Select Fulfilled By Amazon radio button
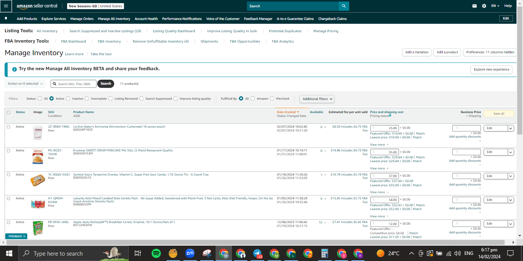This screenshot has width=523, height=261. point(253,98)
